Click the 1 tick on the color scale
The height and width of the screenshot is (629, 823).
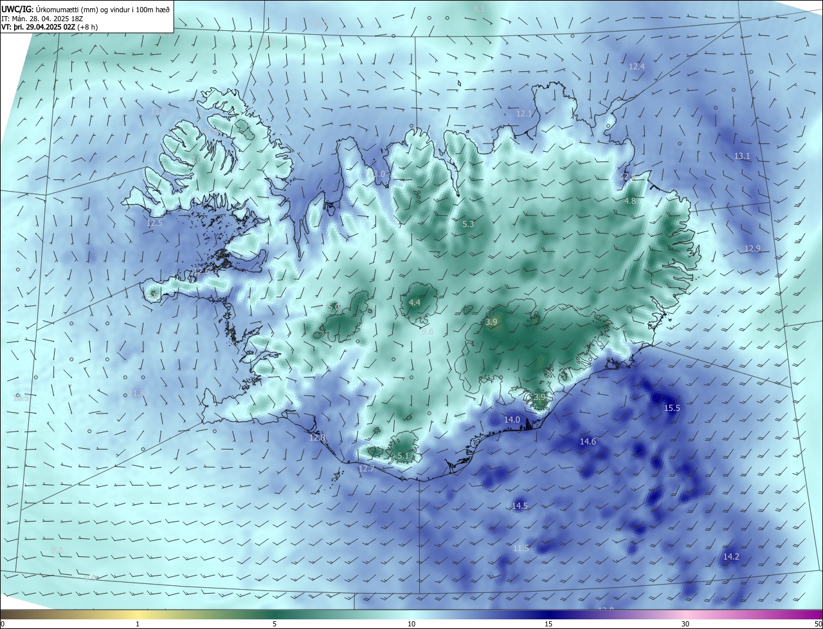(138, 624)
